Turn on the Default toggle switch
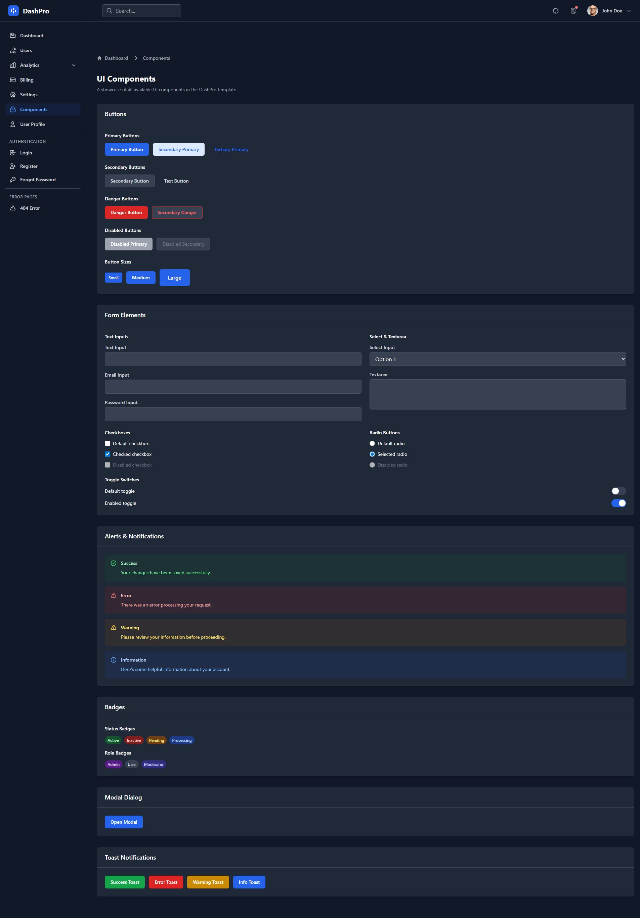Viewport: 640px width, 918px height. [x=618, y=491]
